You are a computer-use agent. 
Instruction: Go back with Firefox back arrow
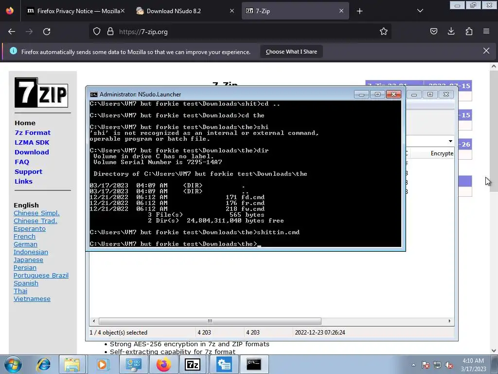pyautogui.click(x=12, y=32)
